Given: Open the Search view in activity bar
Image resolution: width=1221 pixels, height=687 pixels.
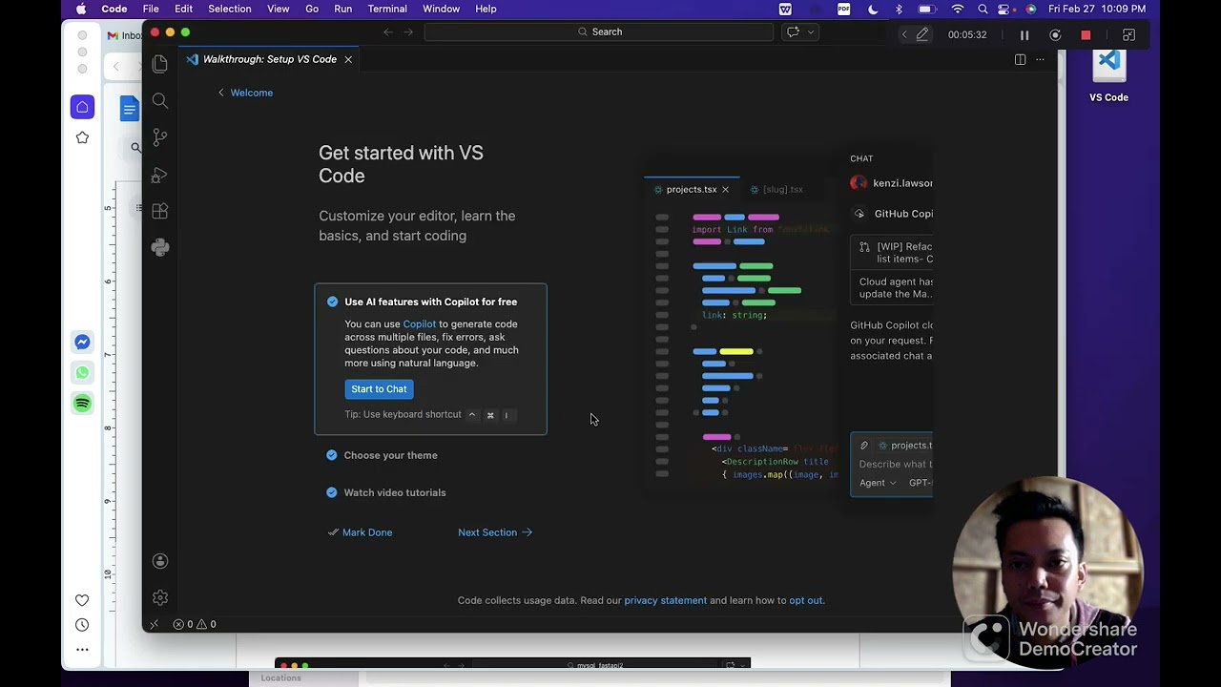Looking at the screenshot, I should coord(160,101).
